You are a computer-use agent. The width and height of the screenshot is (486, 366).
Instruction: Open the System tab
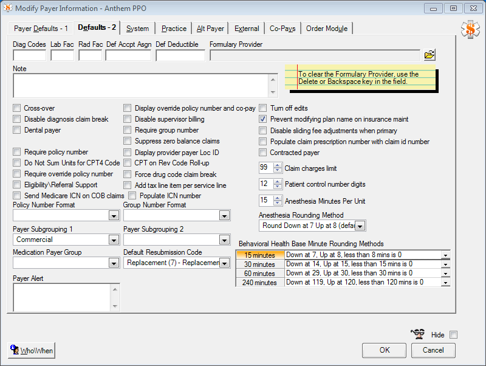coord(137,29)
